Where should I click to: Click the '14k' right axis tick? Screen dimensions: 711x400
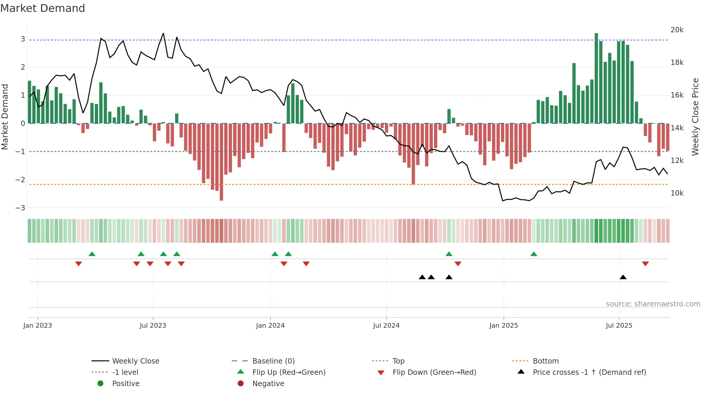[677, 128]
